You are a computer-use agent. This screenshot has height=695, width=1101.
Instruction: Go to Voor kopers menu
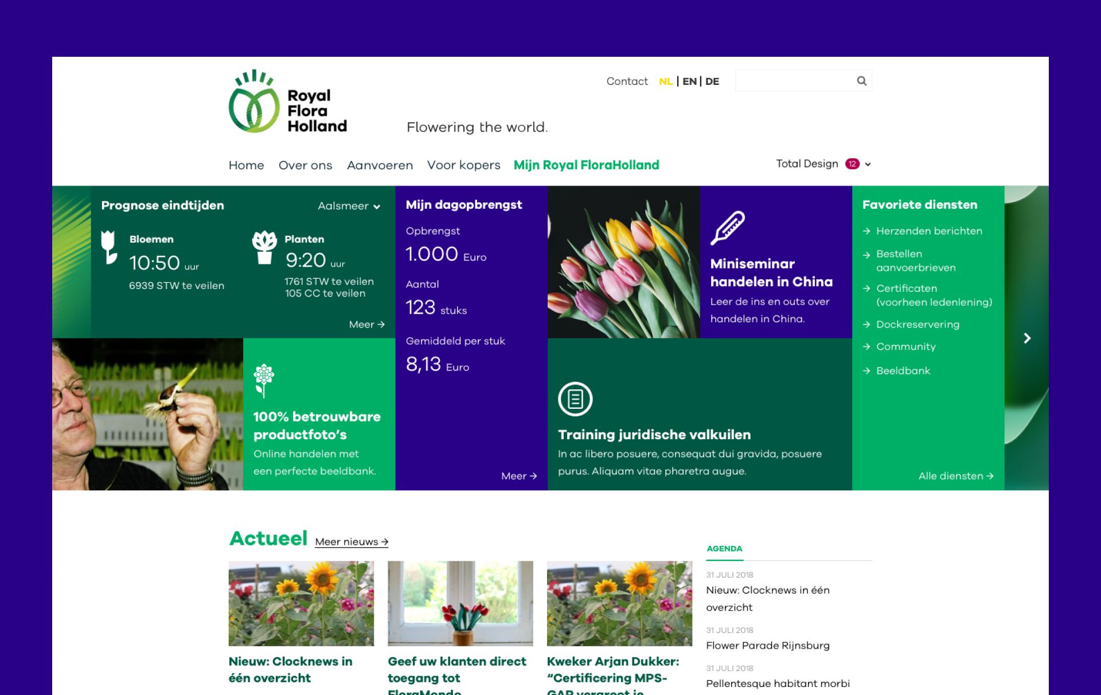click(463, 165)
